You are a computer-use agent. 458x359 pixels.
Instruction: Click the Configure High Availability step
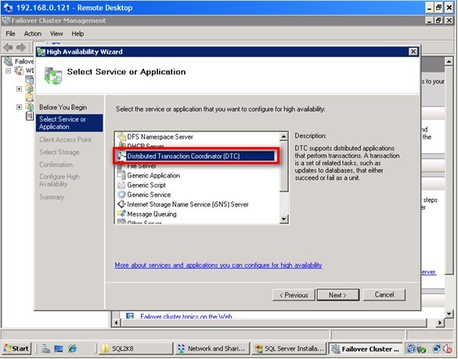(59, 181)
